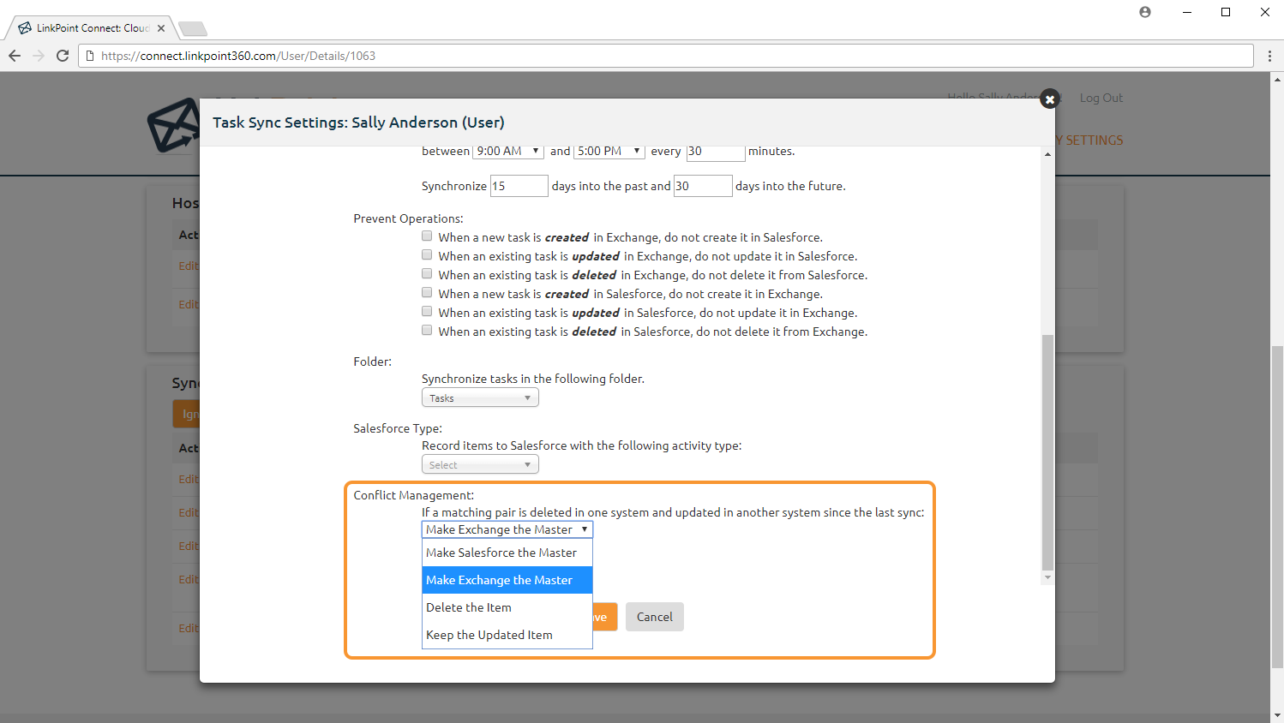Open the 5:00 PM end time dropdown
1284x723 pixels.
pos(609,151)
